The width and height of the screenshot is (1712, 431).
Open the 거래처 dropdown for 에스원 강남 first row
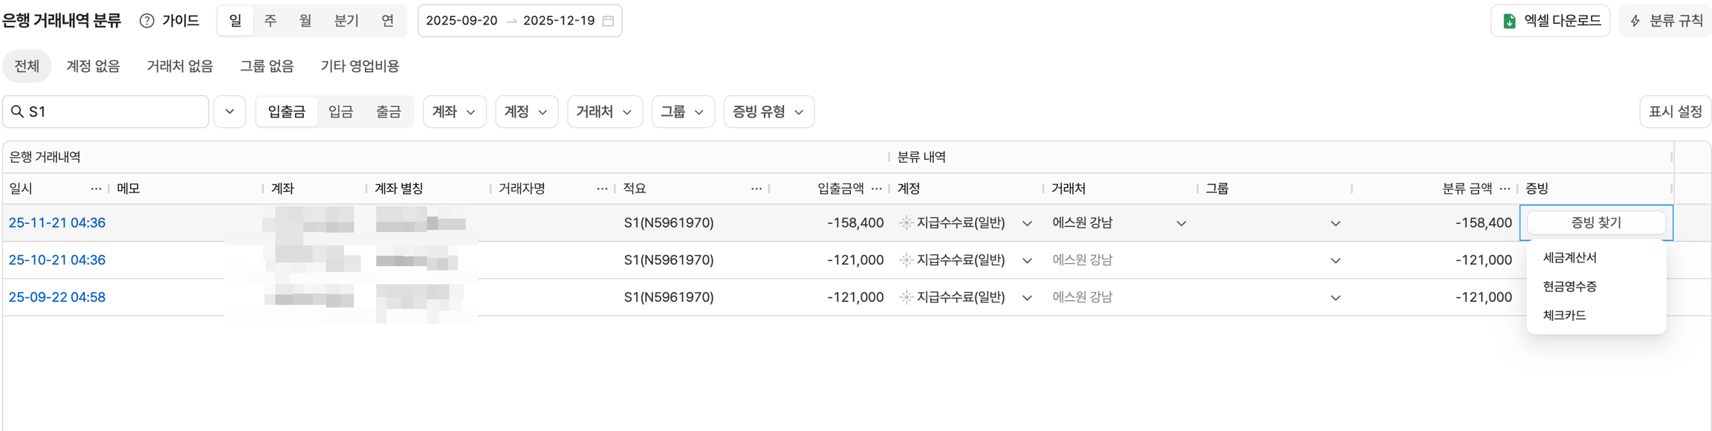pyautogui.click(x=1181, y=223)
